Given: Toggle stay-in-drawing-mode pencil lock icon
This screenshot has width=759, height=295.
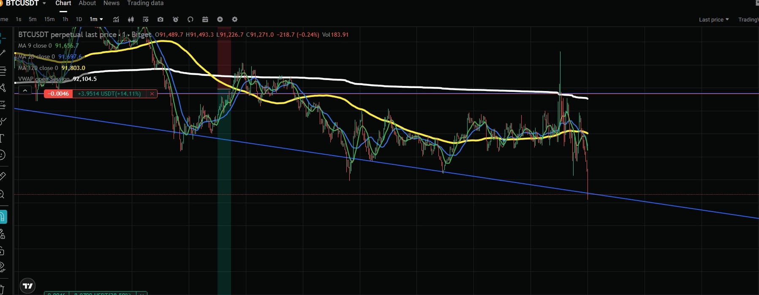Looking at the screenshot, I should pyautogui.click(x=2, y=234).
